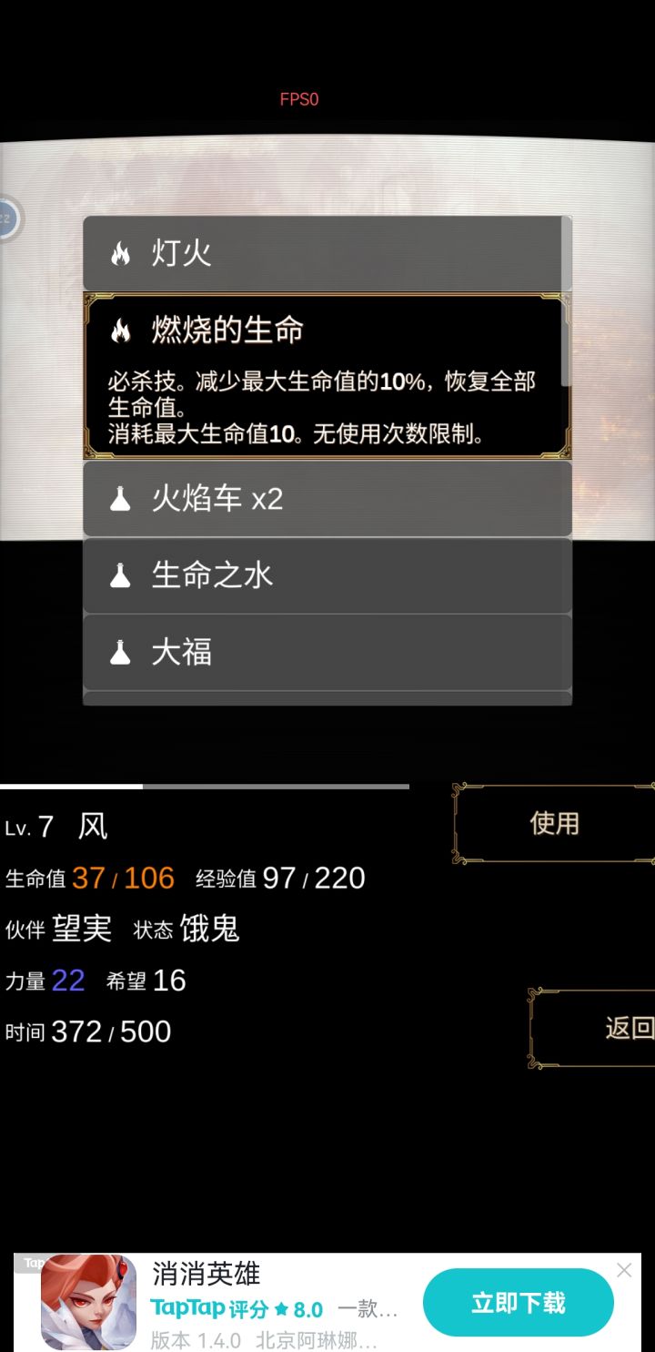The height and width of the screenshot is (1352, 655).
Task: Select the 灯火 skill entry
Action: 327,254
